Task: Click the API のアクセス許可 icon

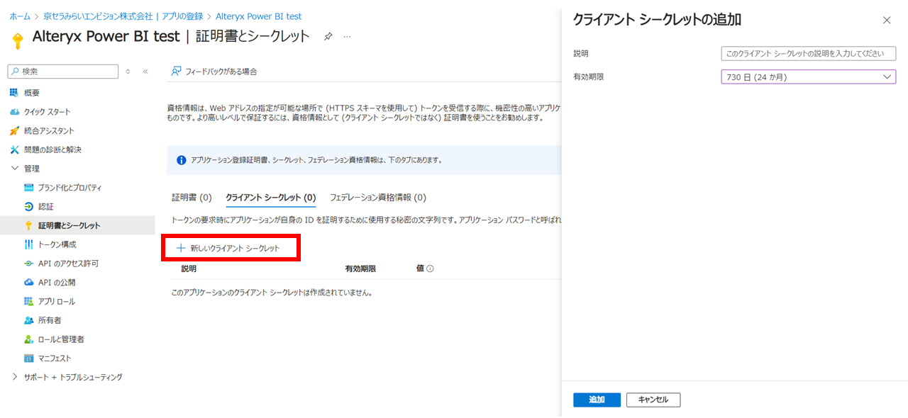Action: [29, 264]
